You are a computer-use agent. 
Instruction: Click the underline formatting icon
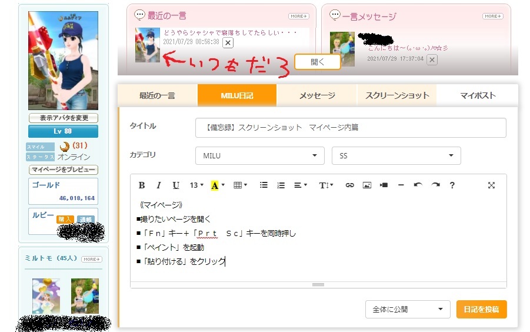point(176,185)
